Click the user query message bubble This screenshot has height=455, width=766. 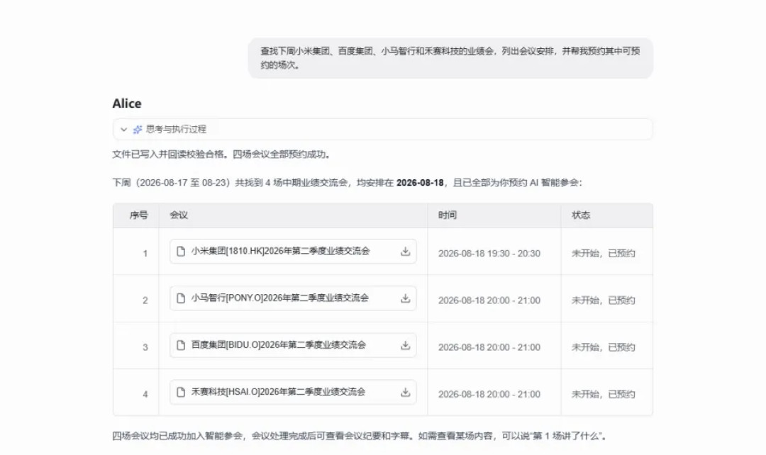pos(450,58)
